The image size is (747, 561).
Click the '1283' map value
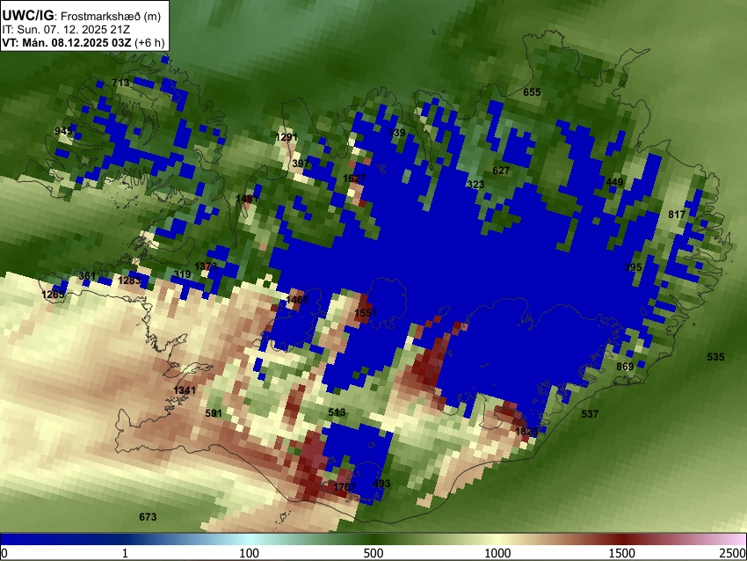pos(129,280)
